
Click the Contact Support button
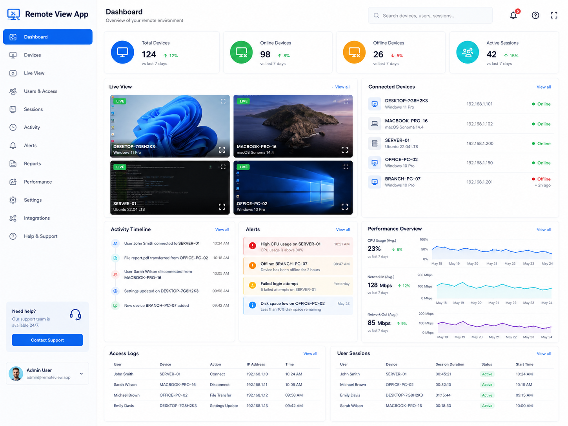pos(47,340)
